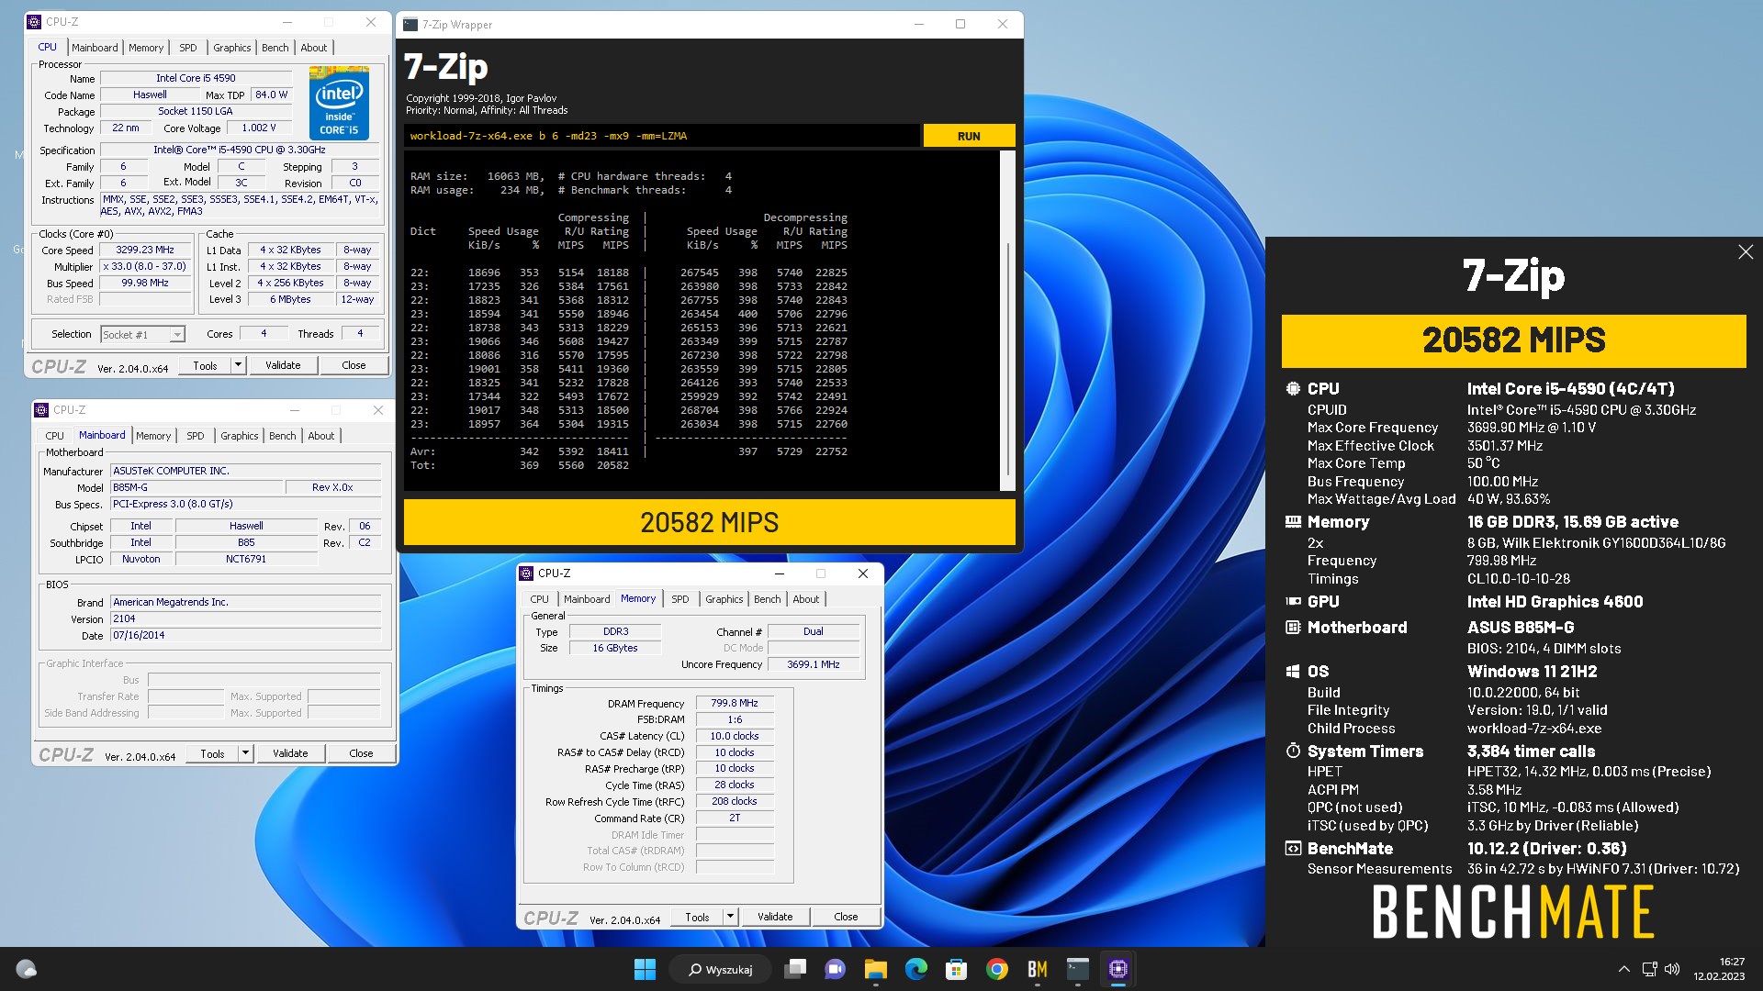Image resolution: width=1763 pixels, height=991 pixels.
Task: Click the Wyszukaj search box on taskbar
Action: point(722,969)
